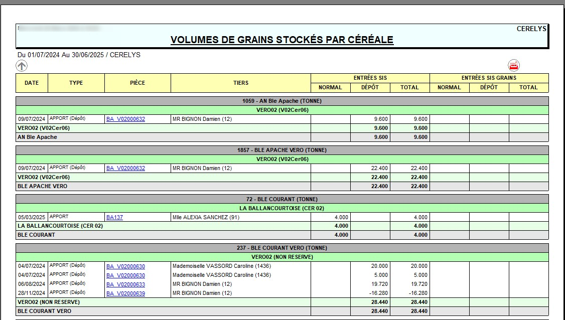Select the 1059 - AN Ble Apache section header
Image resolution: width=565 pixels, height=320 pixels.
coord(281,101)
